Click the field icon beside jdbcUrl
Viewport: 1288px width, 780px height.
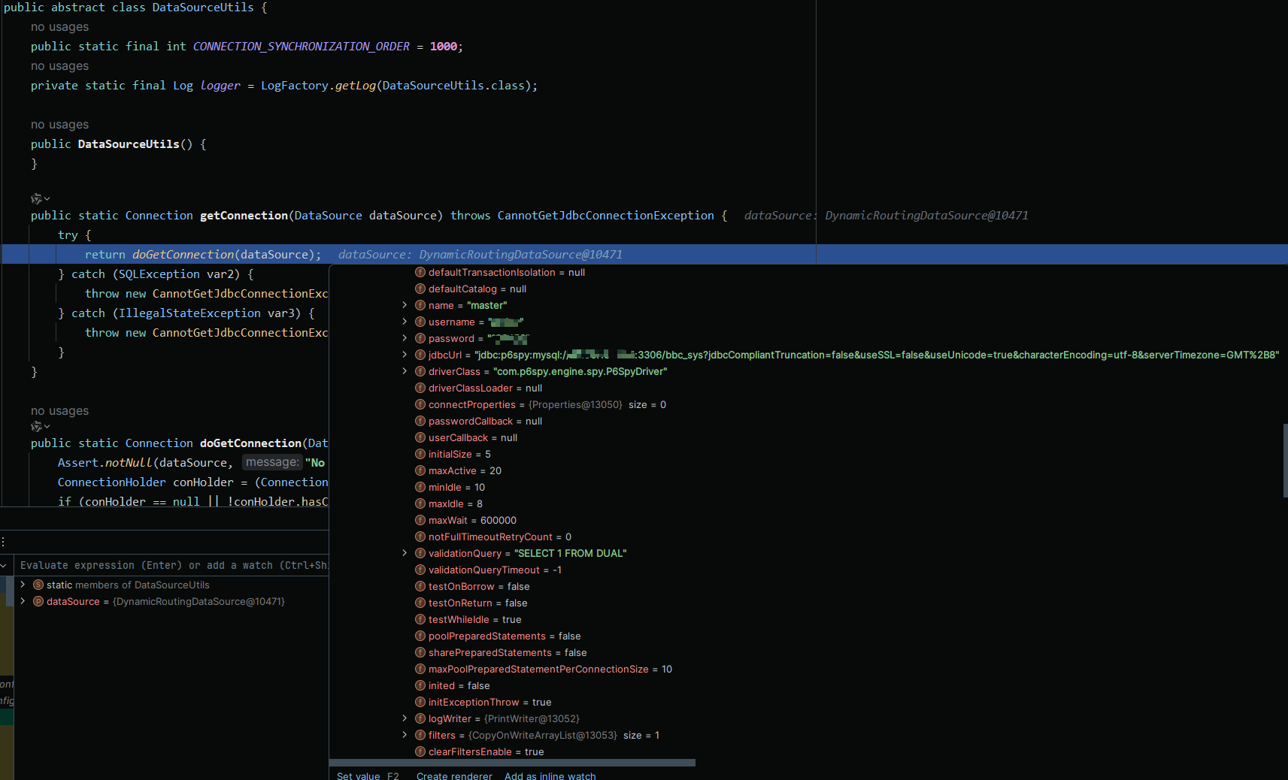pyautogui.click(x=420, y=355)
